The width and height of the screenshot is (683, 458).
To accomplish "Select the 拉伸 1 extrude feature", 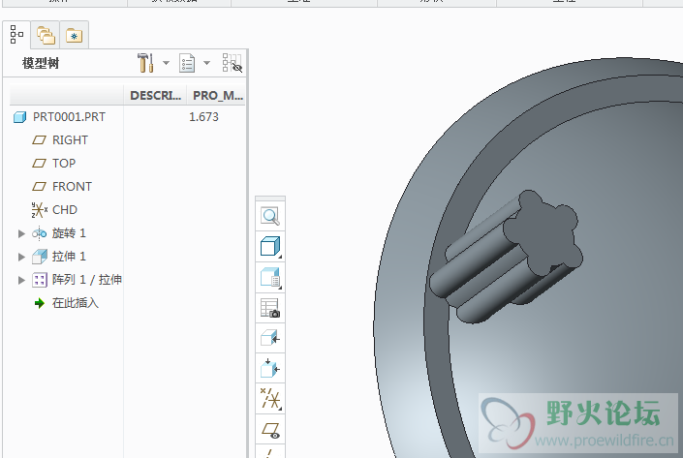I will 69,257.
